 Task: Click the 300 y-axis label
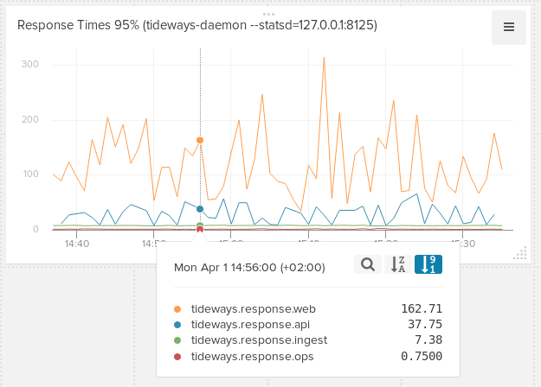point(30,65)
